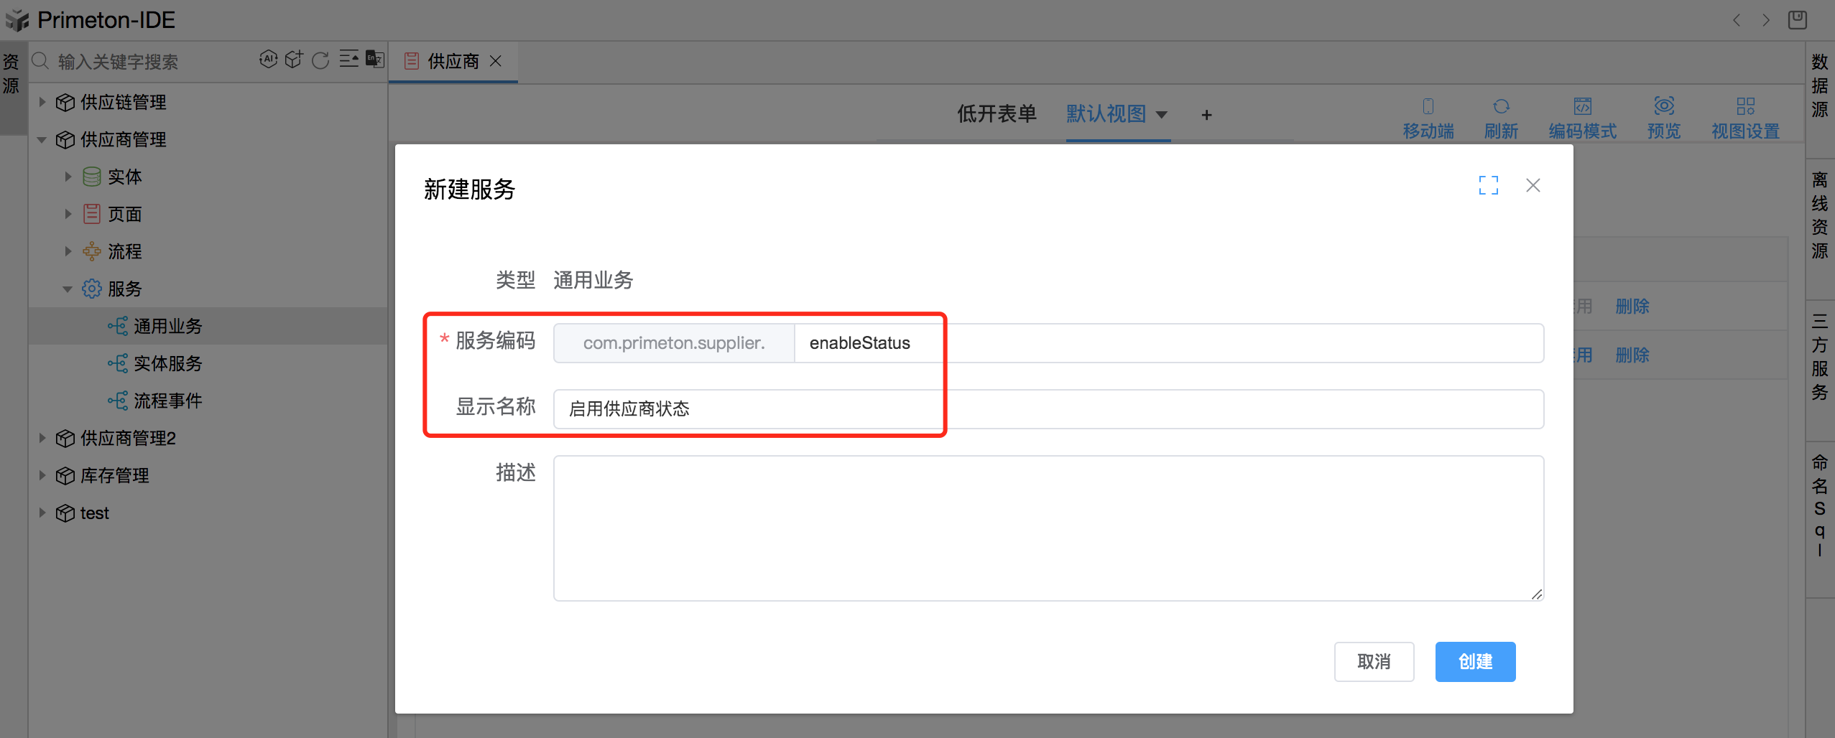The width and height of the screenshot is (1835, 738).
Task: Click 取消 to cancel the dialog
Action: tap(1373, 661)
